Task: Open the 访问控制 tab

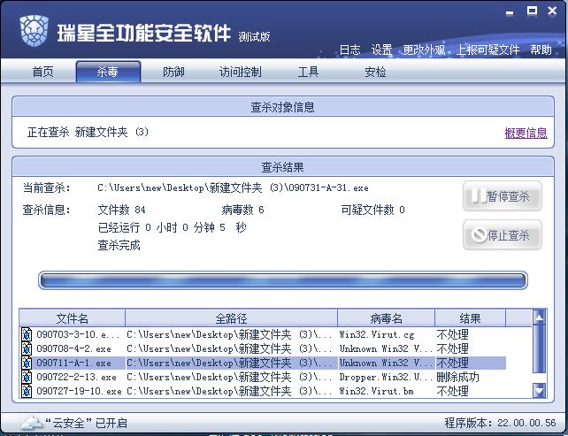Action: [x=240, y=72]
